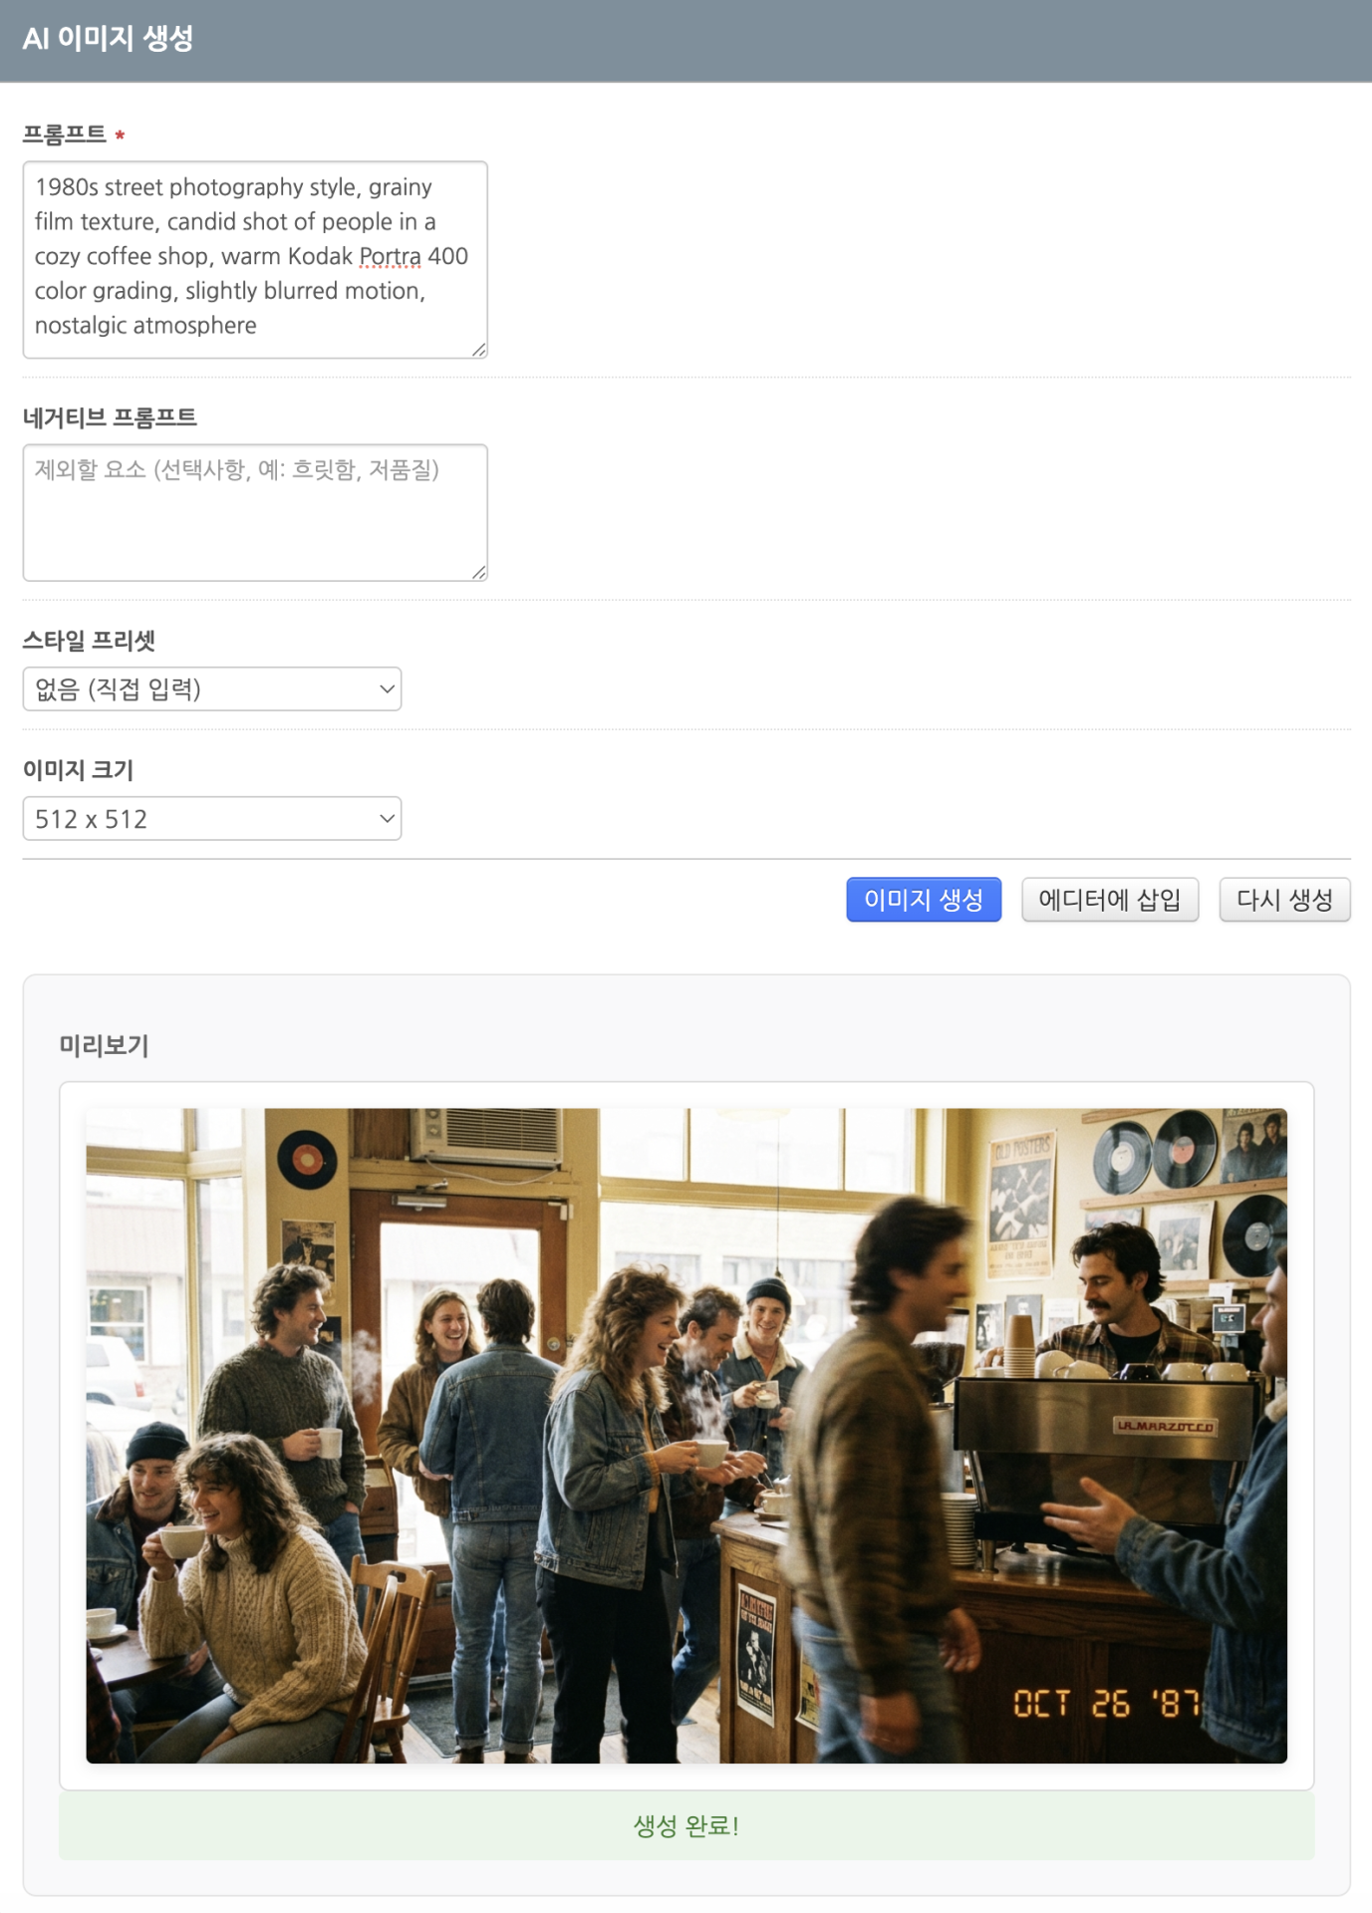Click the 미리보기 section heading
Image resolution: width=1372 pixels, height=1913 pixels.
[104, 1045]
